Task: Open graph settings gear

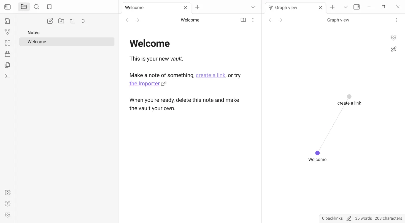Action: [x=393, y=38]
